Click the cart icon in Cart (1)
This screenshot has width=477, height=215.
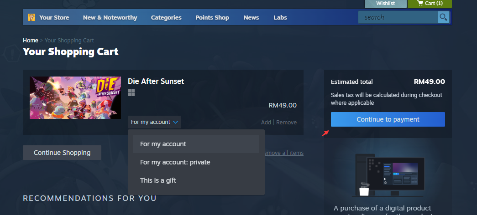pos(420,3)
